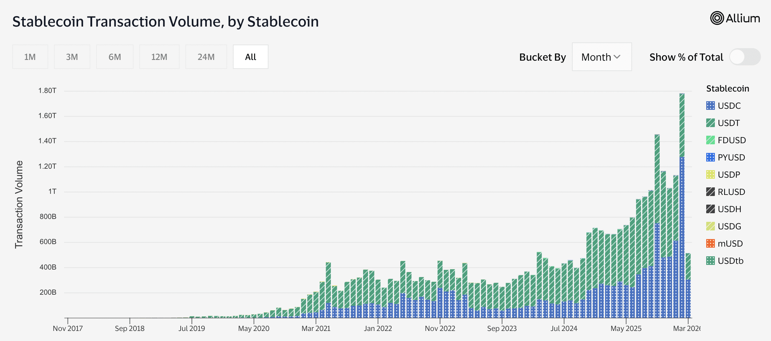
Task: Click the 12M button
Action: 159,57
